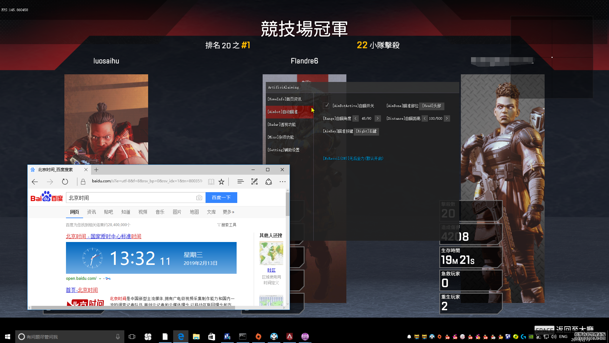Viewport: 609px width, 343px height.
Task: Click the forward navigation arrow in Edge
Action: tap(50, 182)
